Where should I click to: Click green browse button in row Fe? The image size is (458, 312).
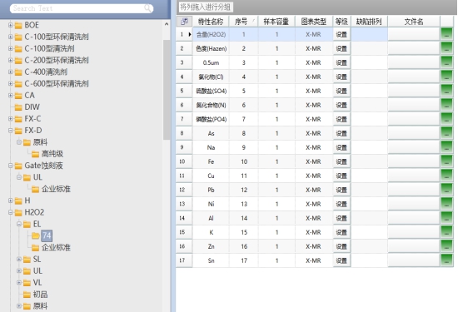pos(446,161)
